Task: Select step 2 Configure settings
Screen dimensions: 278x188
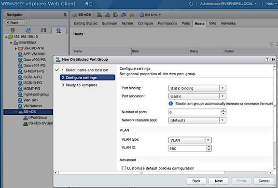Action: click(87, 78)
